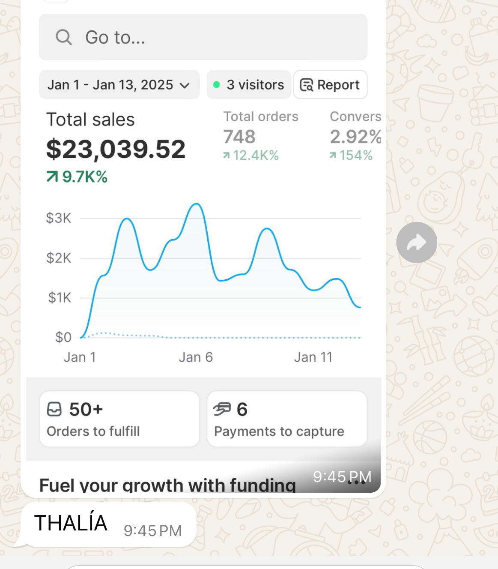Click the Go to... search field

(203, 37)
